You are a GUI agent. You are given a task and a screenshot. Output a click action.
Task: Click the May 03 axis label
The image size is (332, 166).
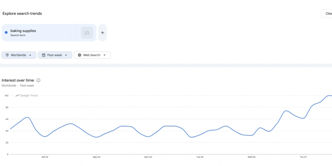click(97, 157)
